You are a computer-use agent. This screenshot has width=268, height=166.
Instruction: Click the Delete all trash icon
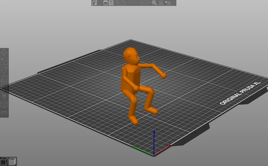click(105, 3)
